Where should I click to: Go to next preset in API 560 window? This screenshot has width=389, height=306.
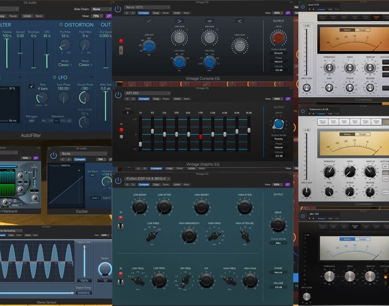click(133, 99)
